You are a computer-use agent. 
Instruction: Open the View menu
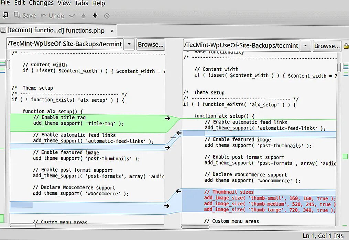64,3
